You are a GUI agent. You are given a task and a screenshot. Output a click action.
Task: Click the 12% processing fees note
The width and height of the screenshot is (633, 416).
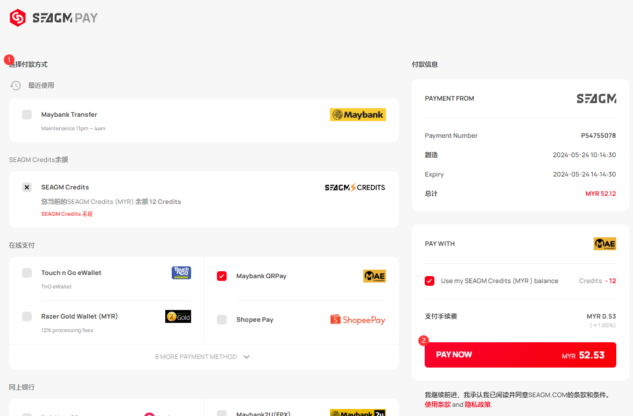[x=67, y=330]
